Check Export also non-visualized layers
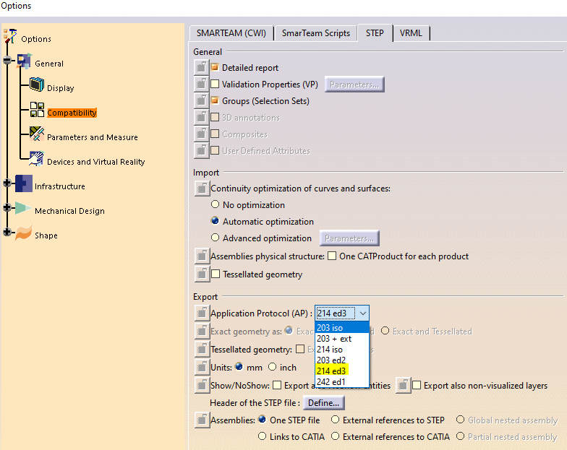 (x=417, y=385)
